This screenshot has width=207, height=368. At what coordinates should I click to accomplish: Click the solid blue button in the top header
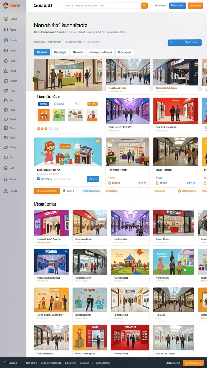coord(178,5)
